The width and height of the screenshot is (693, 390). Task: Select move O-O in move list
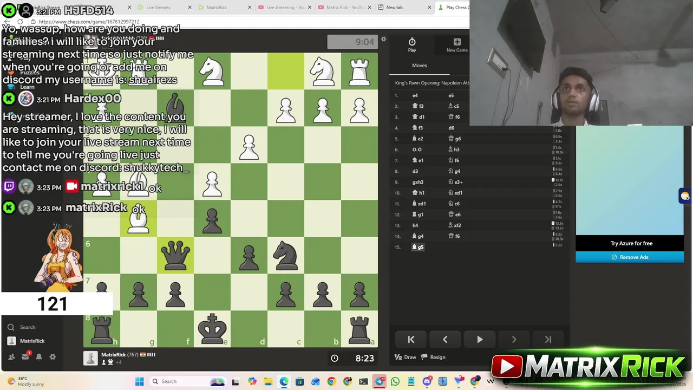[x=417, y=149]
